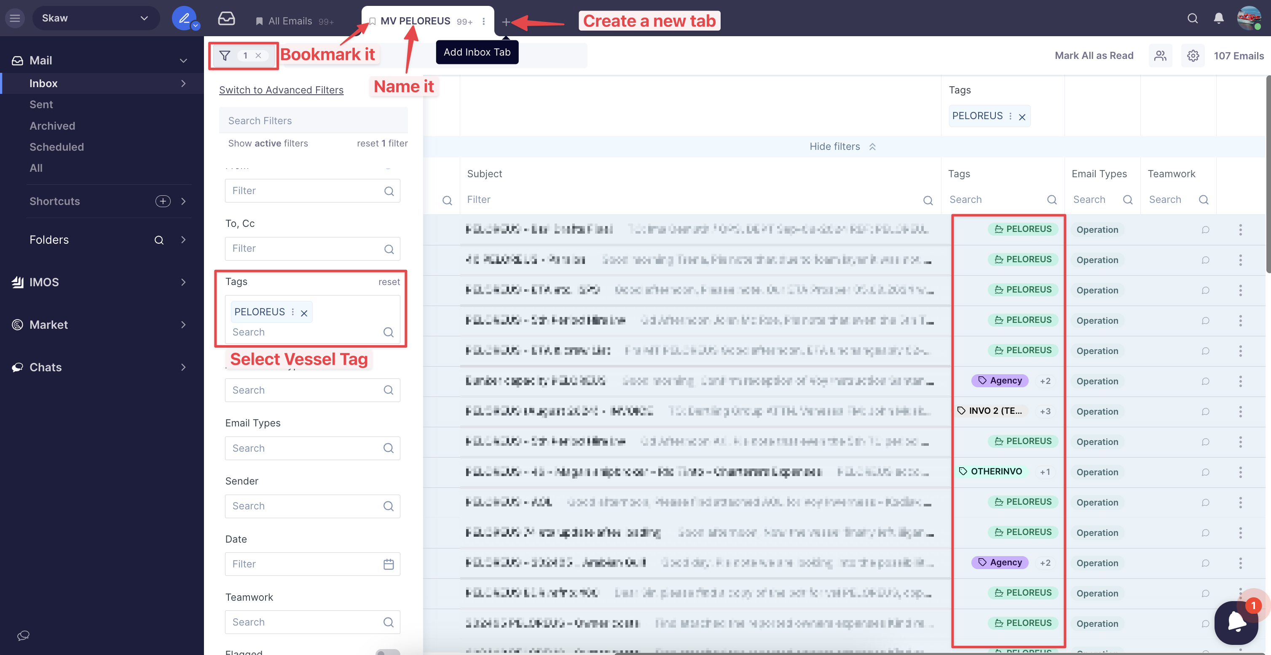Clear the active filter count badge
Image resolution: width=1271 pixels, height=655 pixels.
(x=258, y=56)
